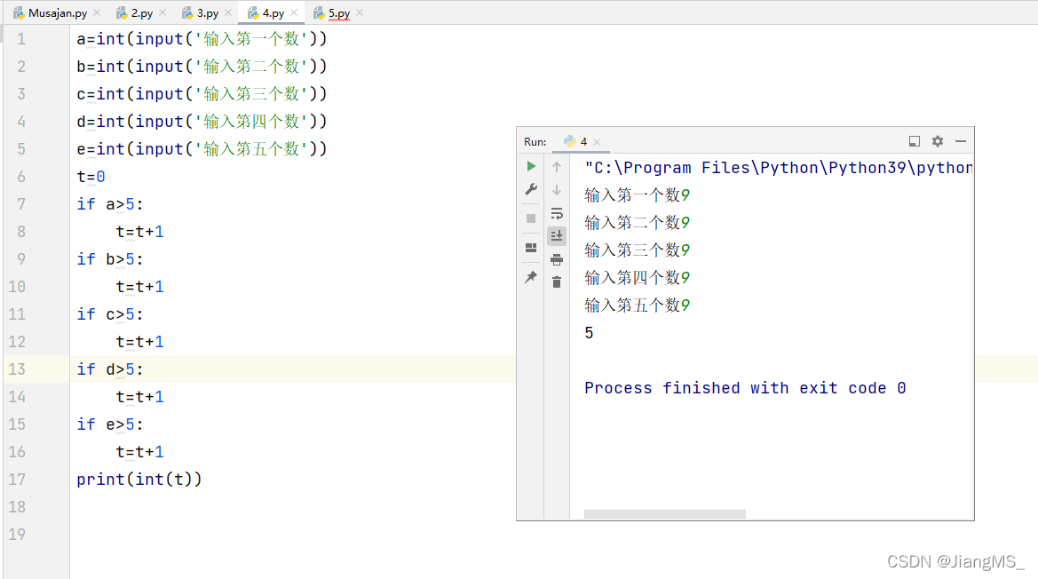1038x579 pixels.
Task: Close the 2.py tab
Action: [x=162, y=12]
